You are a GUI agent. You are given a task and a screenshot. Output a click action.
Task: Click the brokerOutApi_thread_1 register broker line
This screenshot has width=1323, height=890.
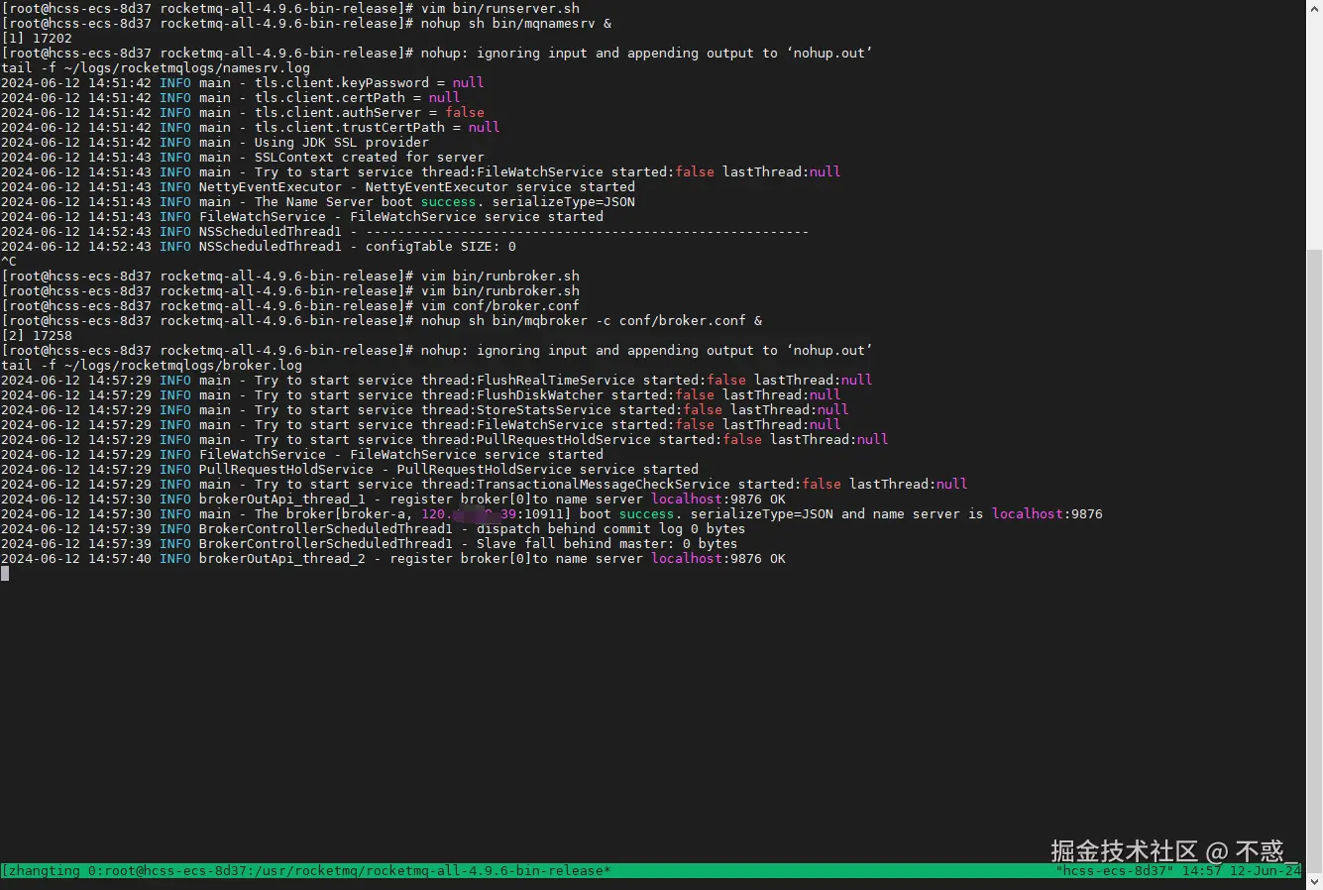pyautogui.click(x=393, y=499)
